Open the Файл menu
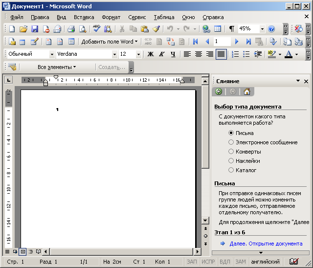This screenshot has width=313, height=268. [x=17, y=17]
